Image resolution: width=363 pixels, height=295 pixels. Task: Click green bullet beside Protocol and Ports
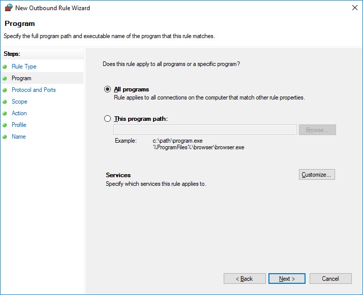(x=5, y=90)
